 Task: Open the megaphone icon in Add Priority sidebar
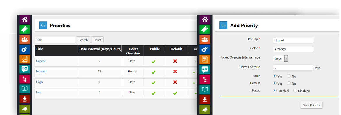pos(205,109)
